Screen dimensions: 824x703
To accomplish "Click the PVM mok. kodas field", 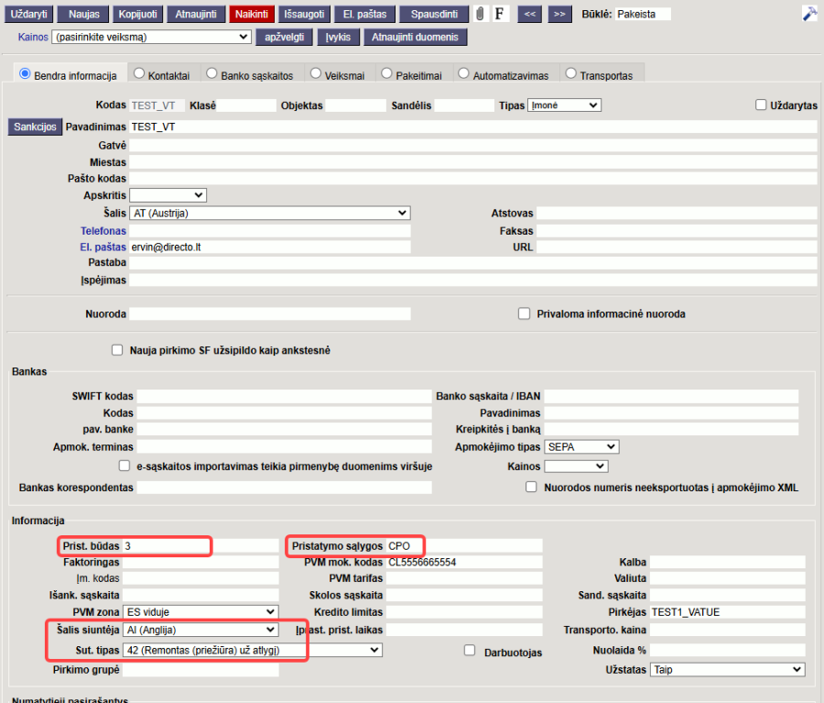I will (x=464, y=562).
